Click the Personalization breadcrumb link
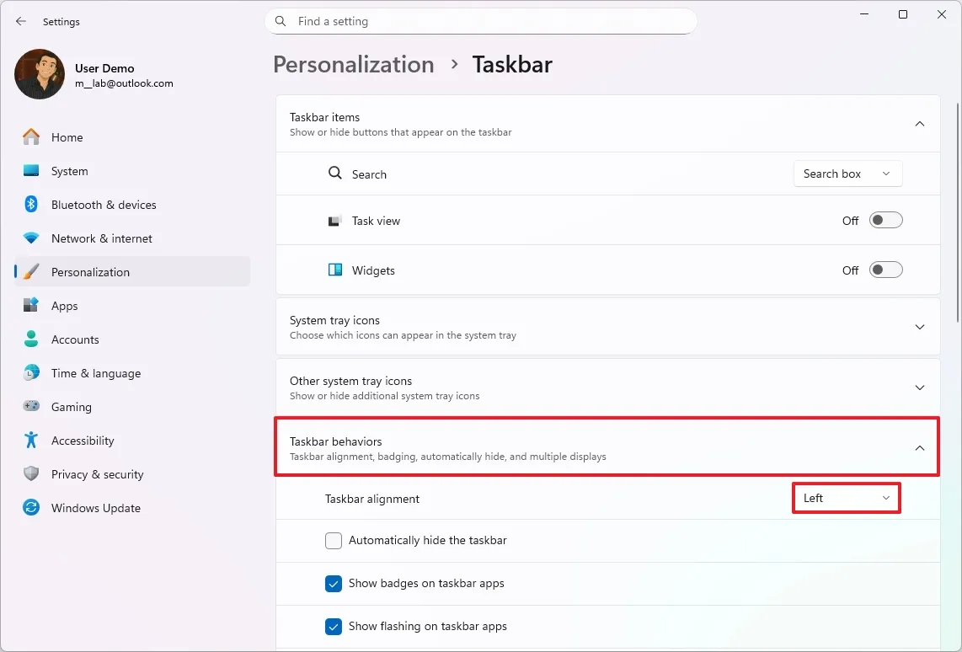The width and height of the screenshot is (962, 652). pyautogui.click(x=353, y=64)
